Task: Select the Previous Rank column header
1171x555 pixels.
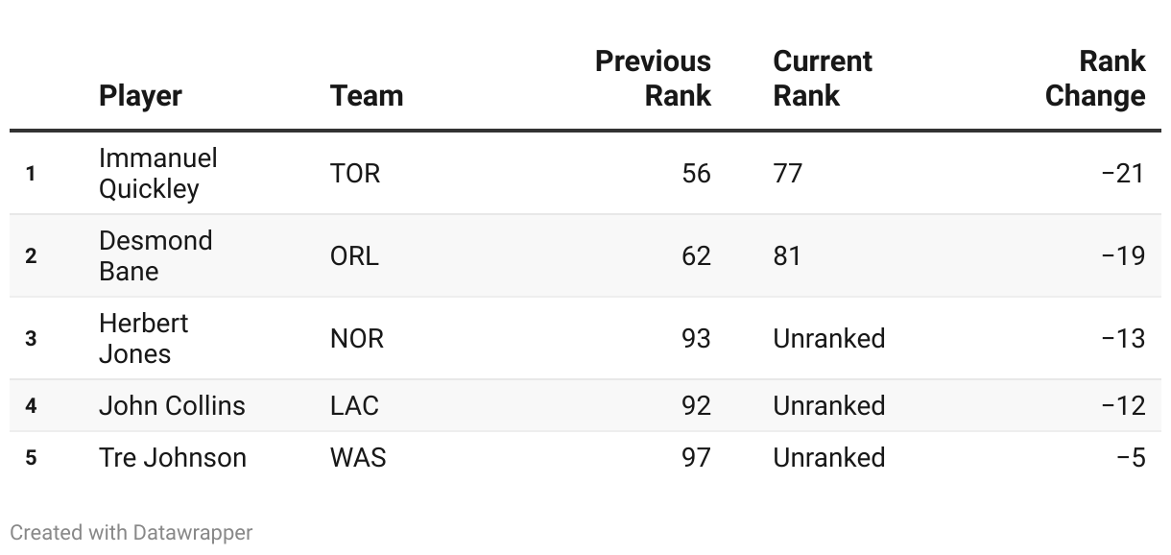Action: click(x=654, y=79)
